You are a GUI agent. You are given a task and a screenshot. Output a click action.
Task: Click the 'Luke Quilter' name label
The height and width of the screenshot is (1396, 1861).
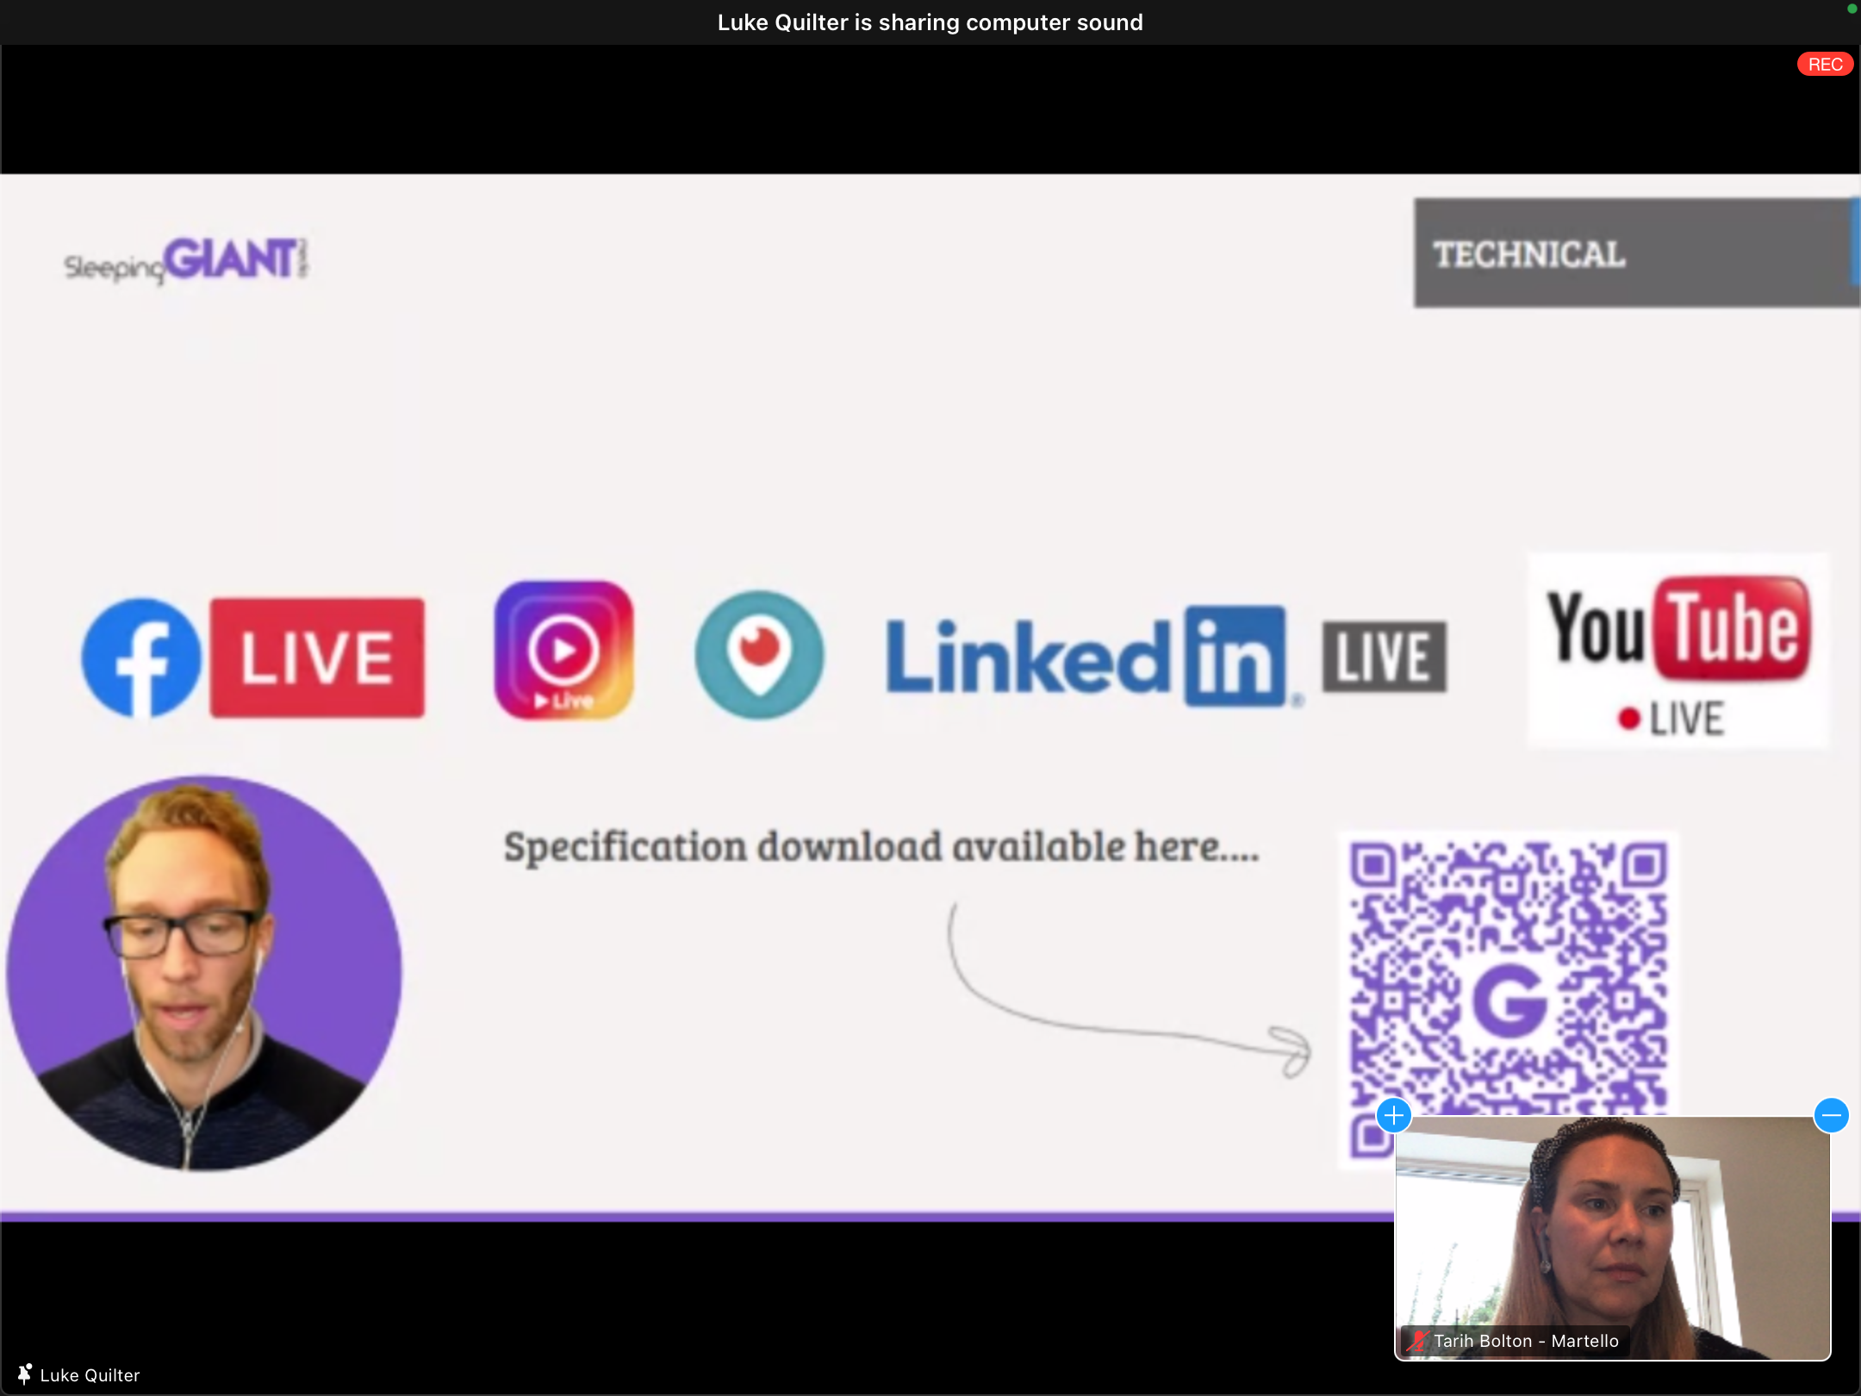pyautogui.click(x=90, y=1375)
